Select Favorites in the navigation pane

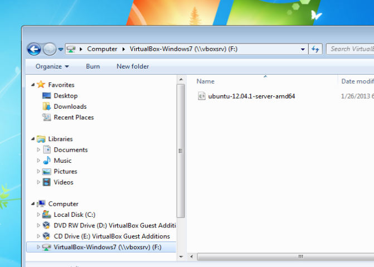(x=61, y=85)
